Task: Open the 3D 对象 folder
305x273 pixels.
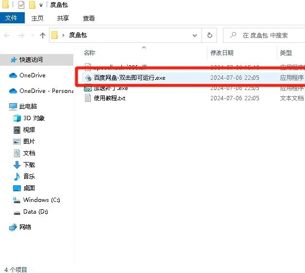Action: click(x=34, y=118)
